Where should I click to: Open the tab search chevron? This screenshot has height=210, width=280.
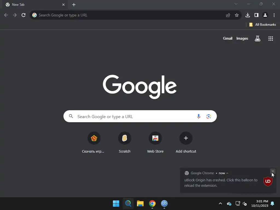[236, 4]
